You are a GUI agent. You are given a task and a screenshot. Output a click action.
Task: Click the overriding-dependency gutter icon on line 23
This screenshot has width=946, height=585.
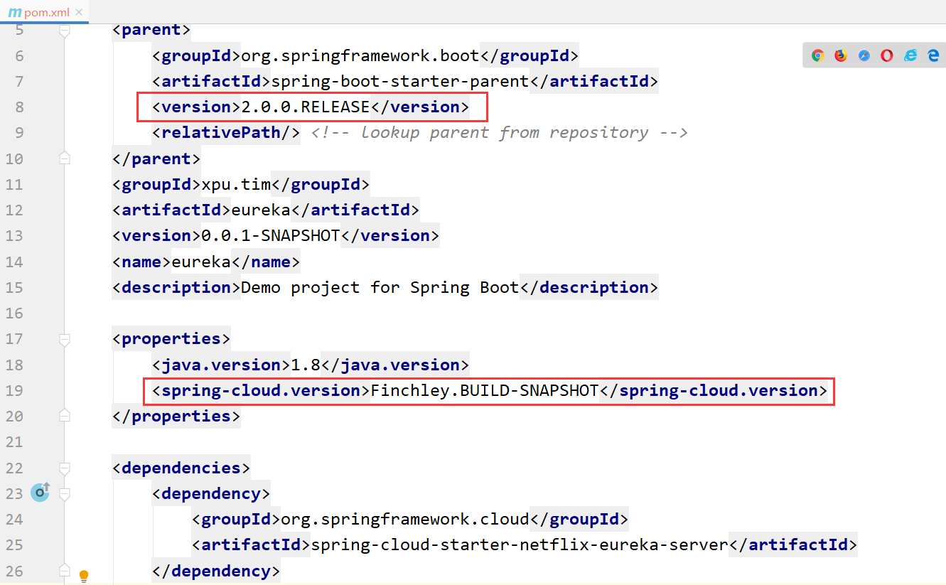pyautogui.click(x=41, y=492)
